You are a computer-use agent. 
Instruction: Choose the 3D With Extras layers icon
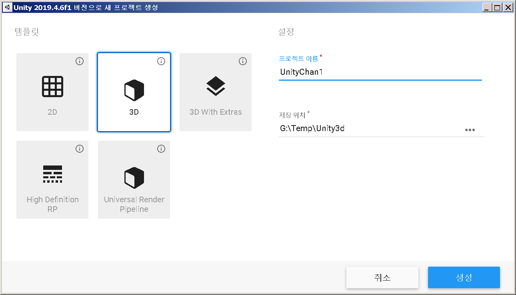(216, 86)
